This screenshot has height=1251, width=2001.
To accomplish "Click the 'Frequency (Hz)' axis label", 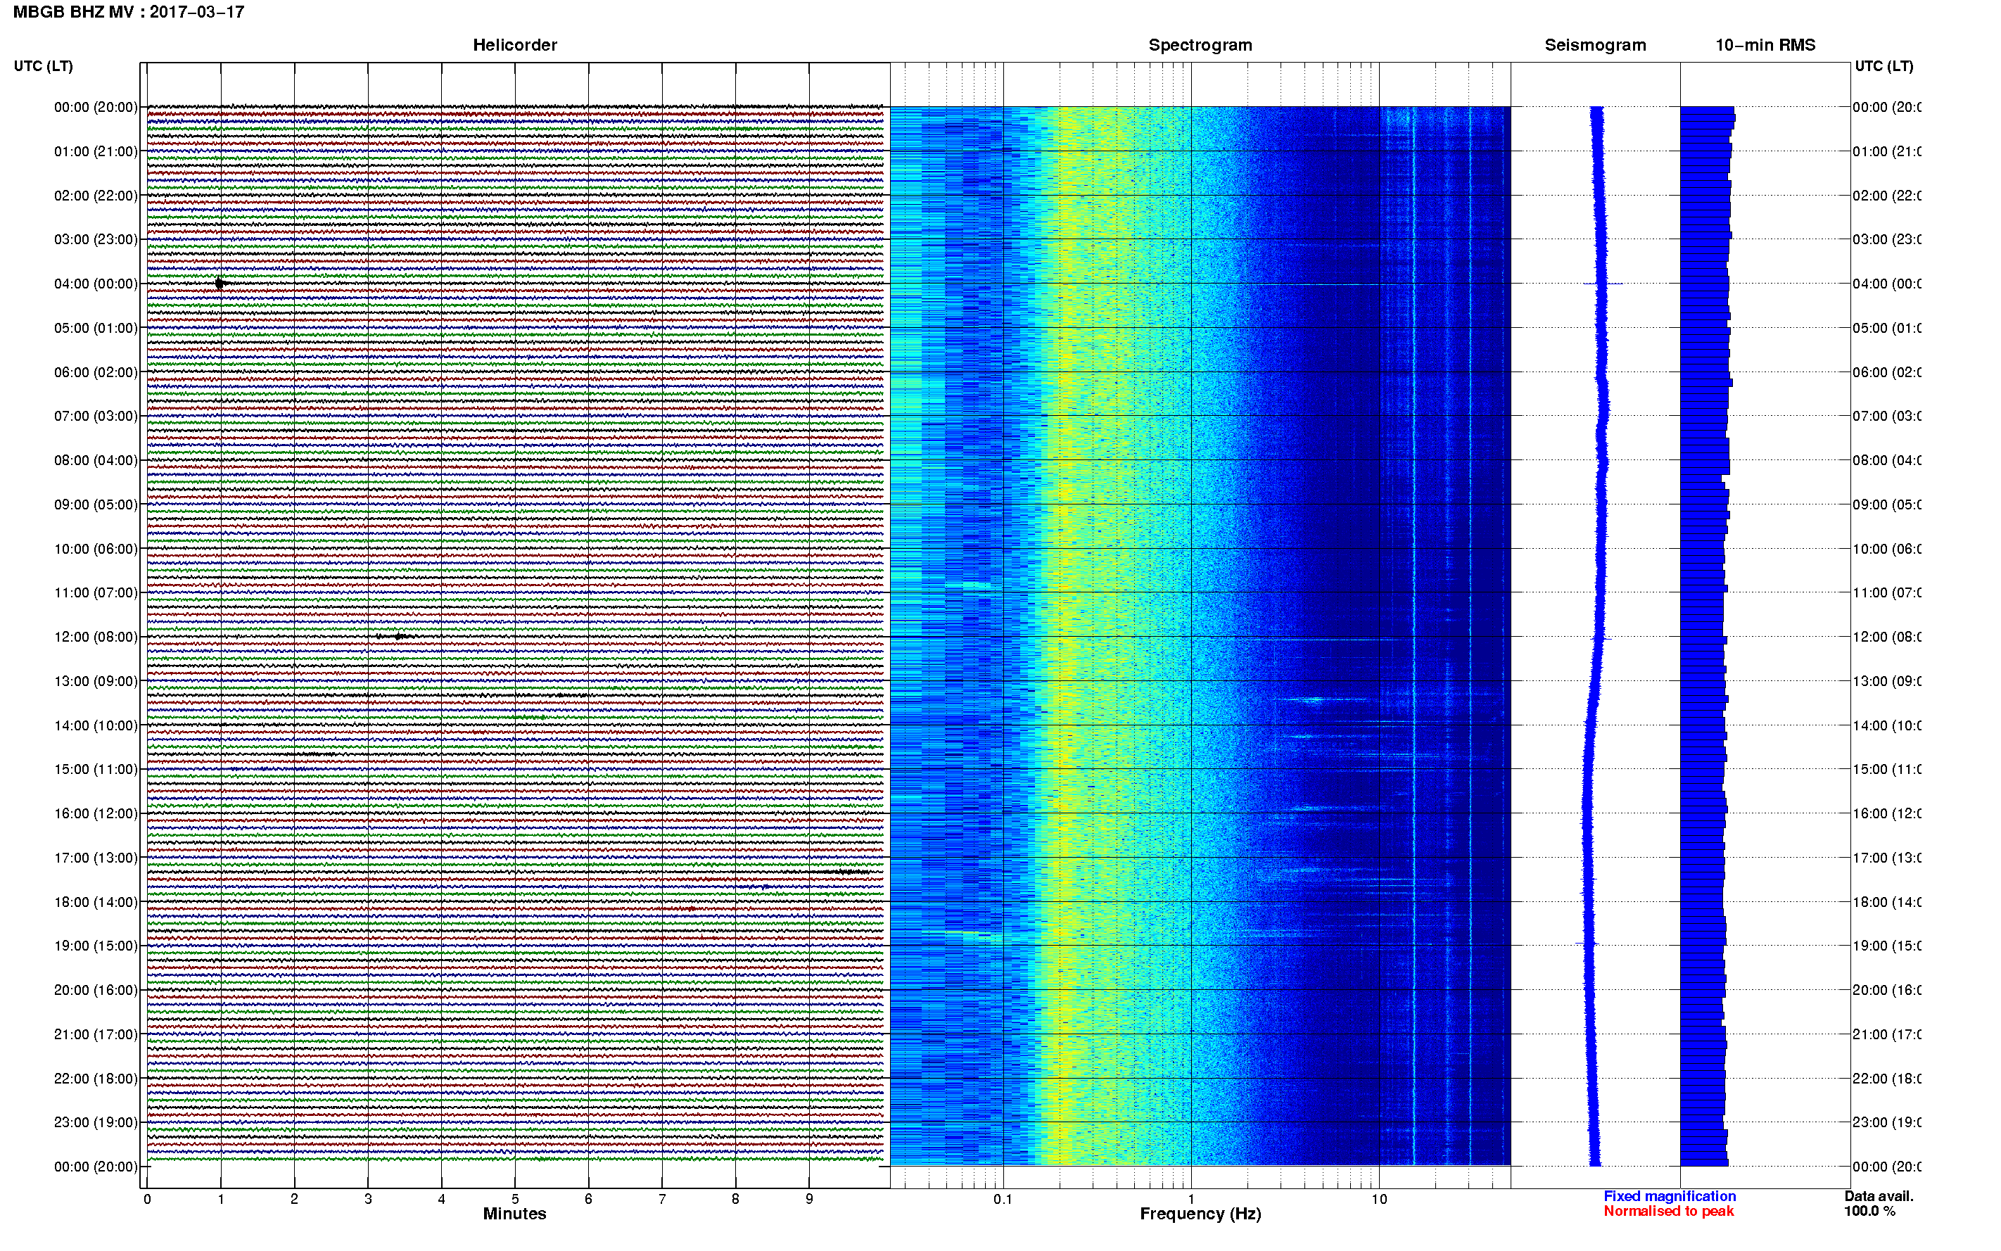I will click(1200, 1214).
